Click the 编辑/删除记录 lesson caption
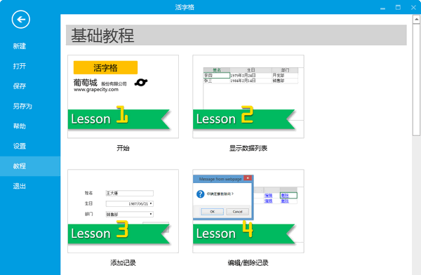The height and width of the screenshot is (275, 421). pyautogui.click(x=248, y=262)
